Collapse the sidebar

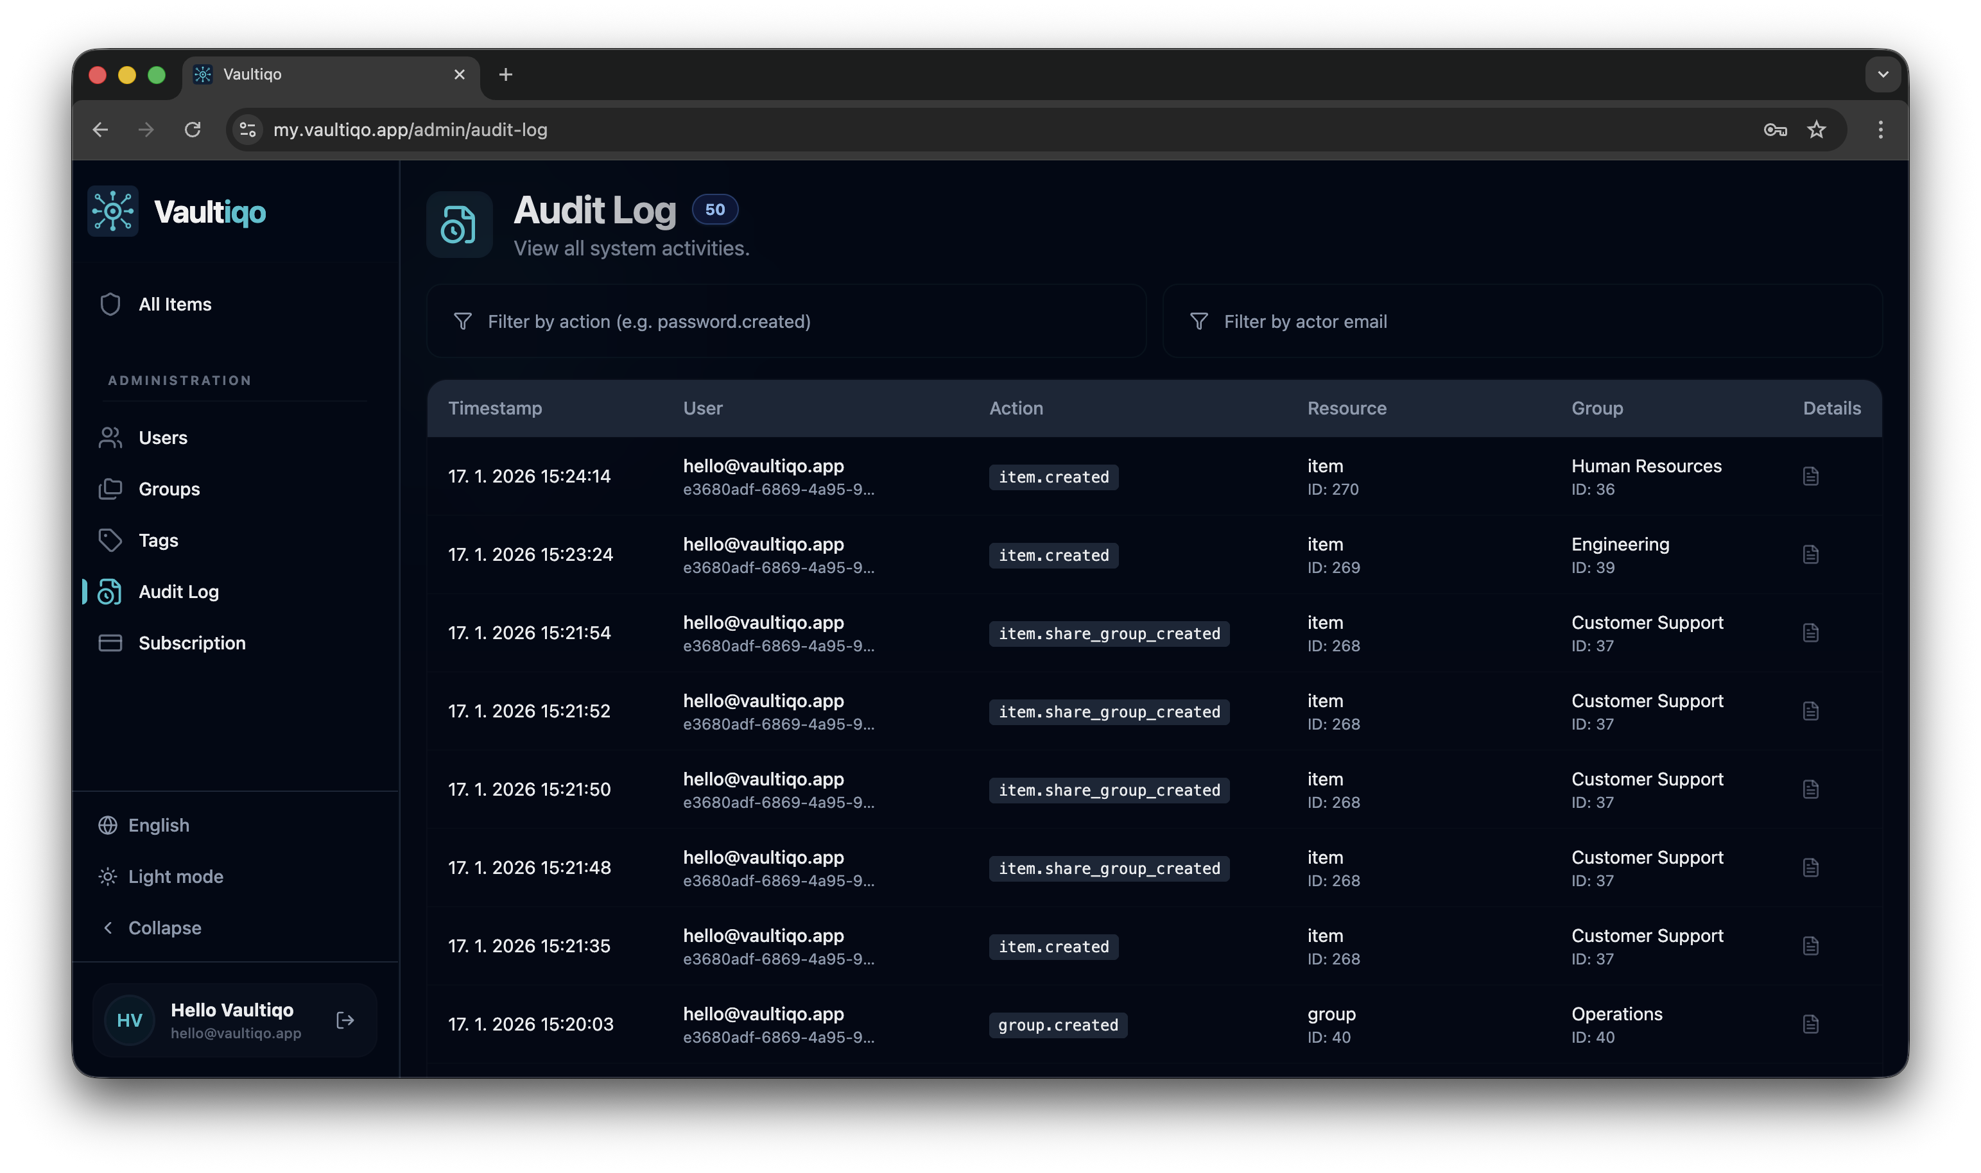[164, 928]
